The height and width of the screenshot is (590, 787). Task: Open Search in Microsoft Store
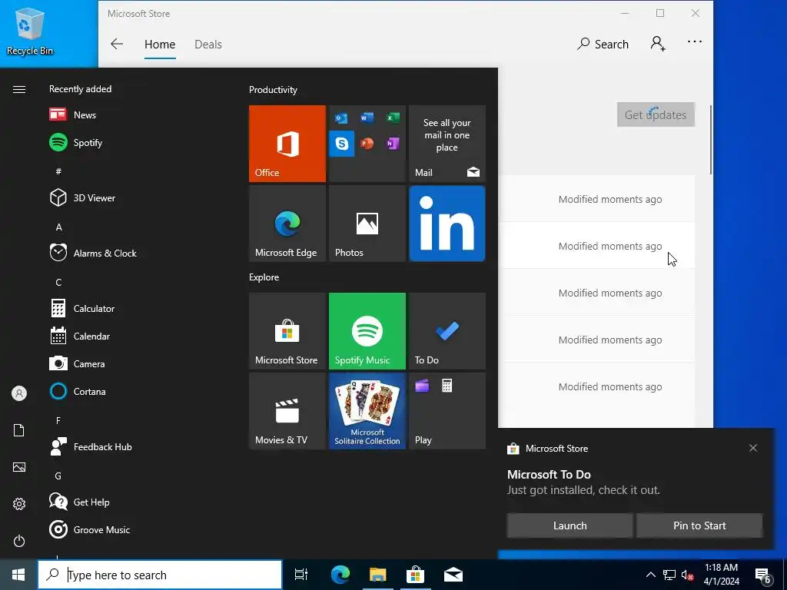(603, 44)
